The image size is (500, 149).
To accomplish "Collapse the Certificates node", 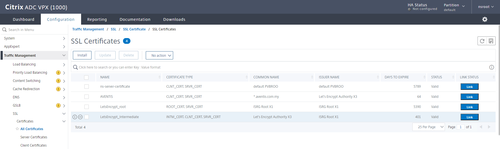I will pos(64,121).
